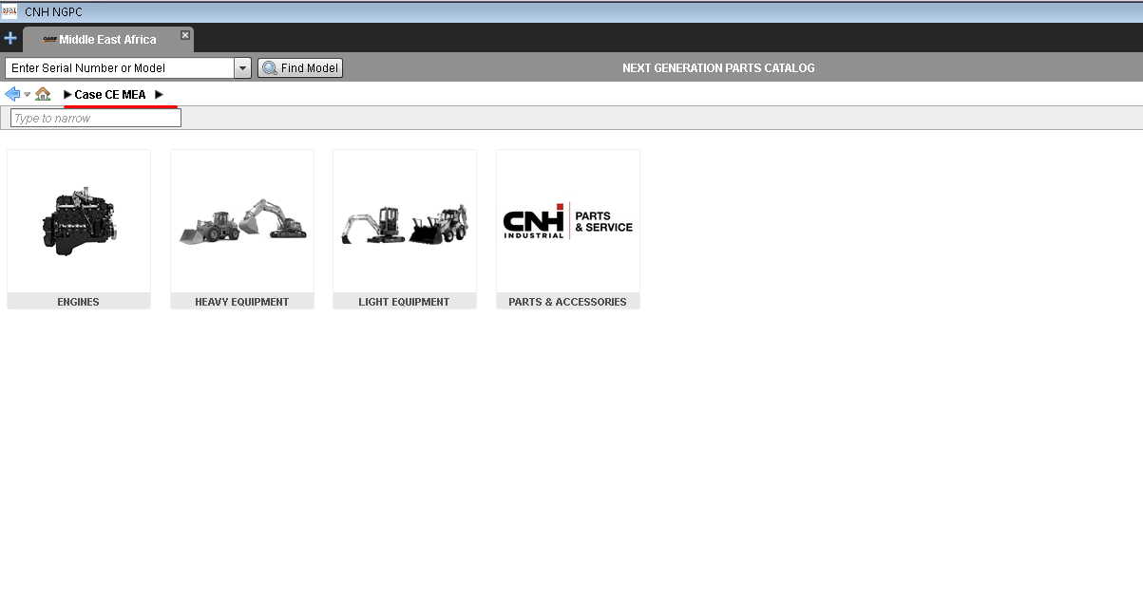
Task: Click the CNH NGPC window title icon
Action: [x=10, y=11]
